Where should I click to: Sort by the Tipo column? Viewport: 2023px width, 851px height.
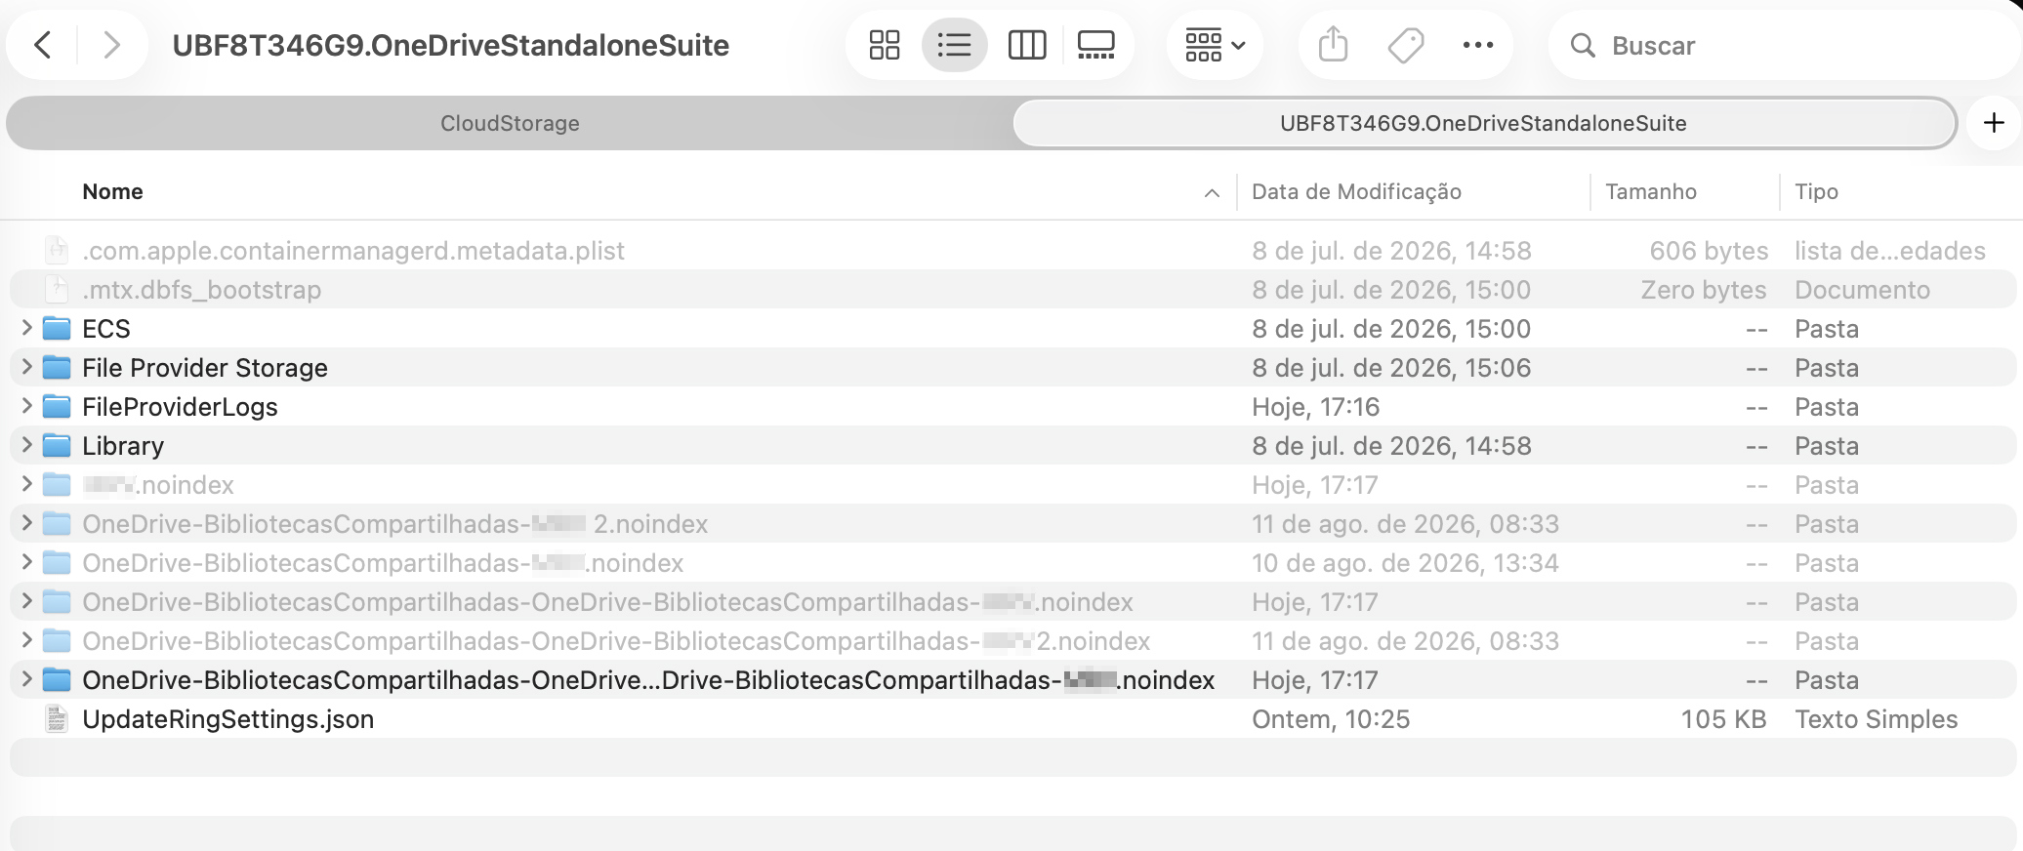point(1816,191)
